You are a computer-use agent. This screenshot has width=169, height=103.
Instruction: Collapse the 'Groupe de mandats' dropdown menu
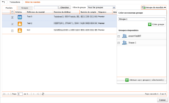tap(154, 7)
